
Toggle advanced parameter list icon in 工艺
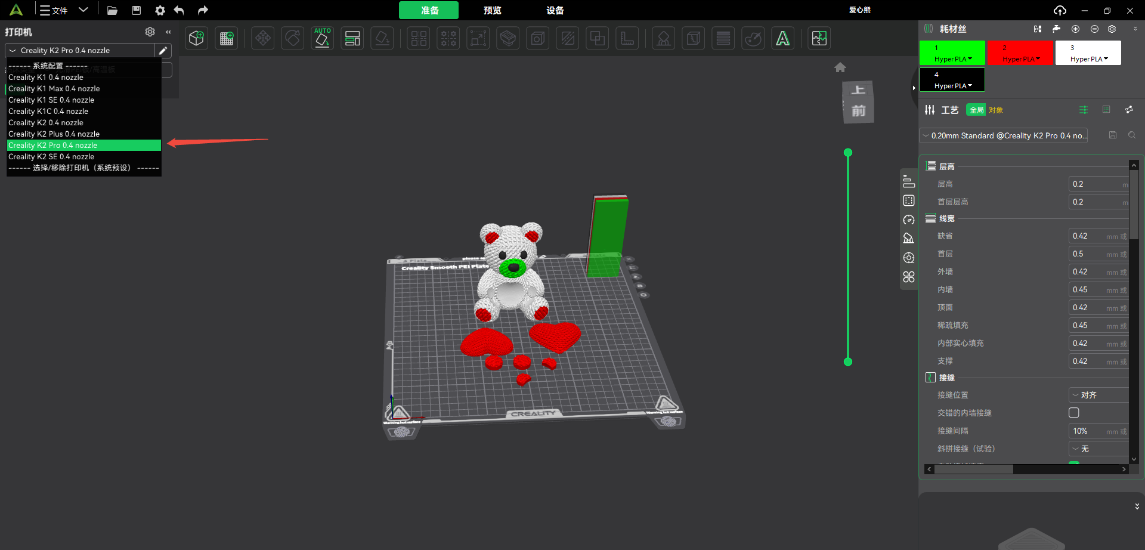1084,110
